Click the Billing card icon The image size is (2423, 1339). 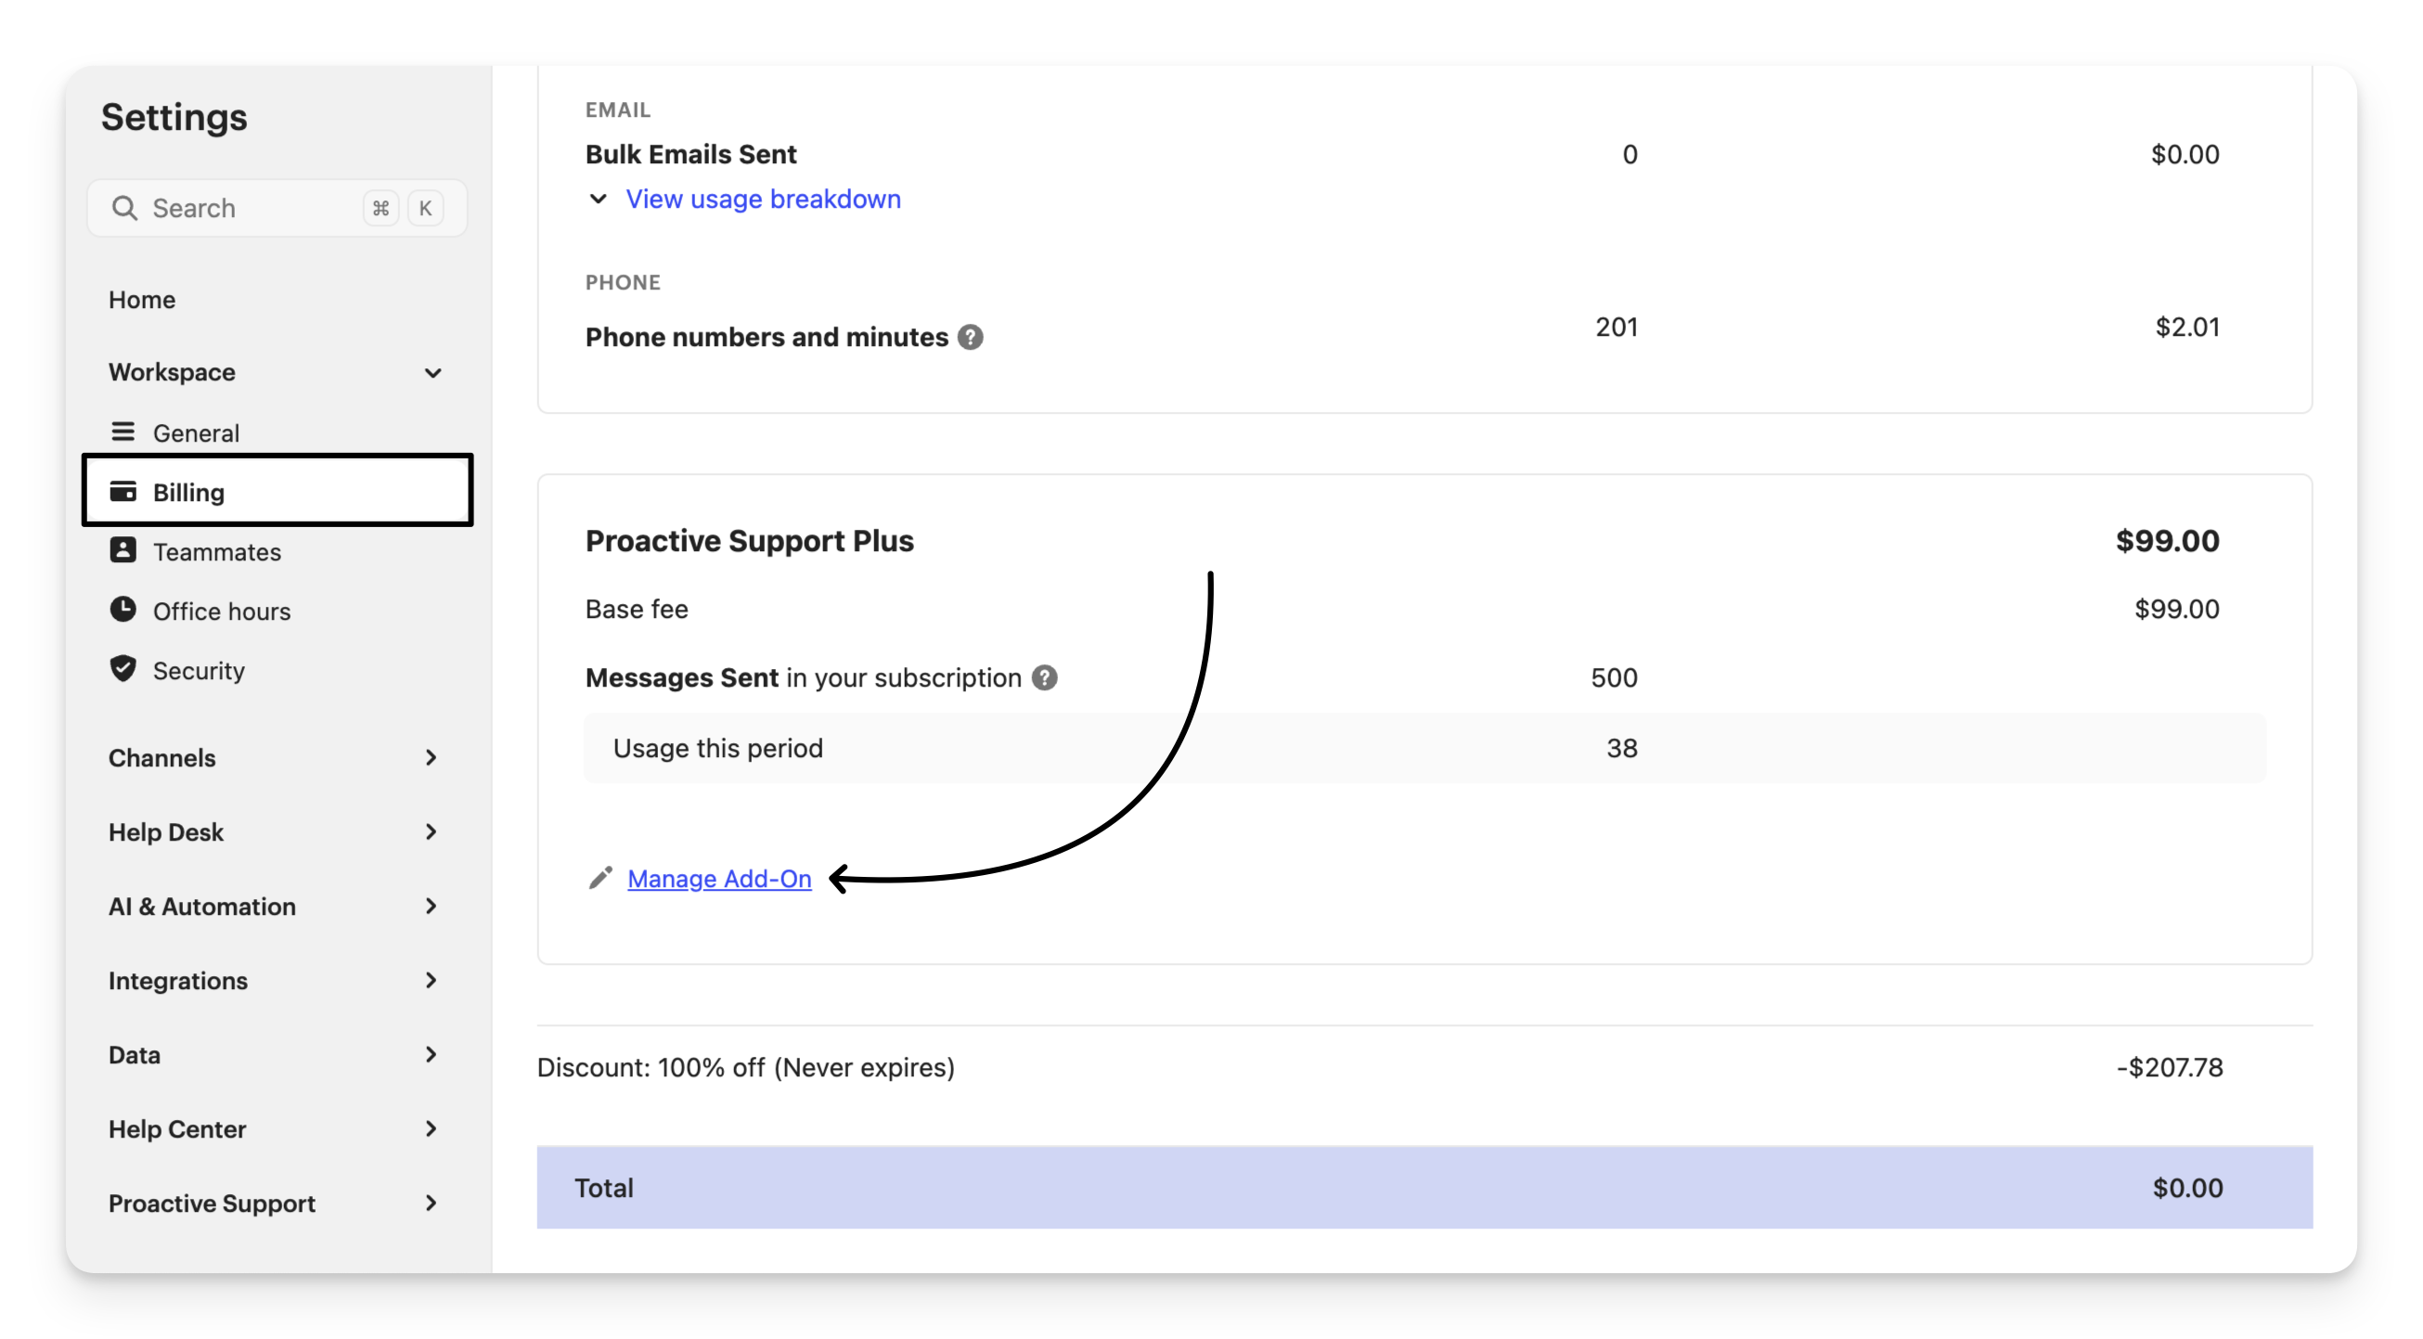pyautogui.click(x=122, y=492)
